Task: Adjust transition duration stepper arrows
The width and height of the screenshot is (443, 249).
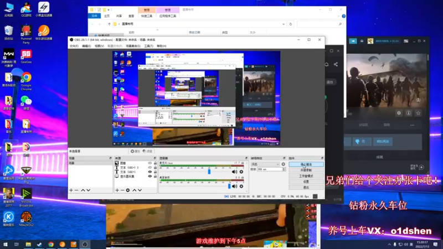Action: point(284,169)
